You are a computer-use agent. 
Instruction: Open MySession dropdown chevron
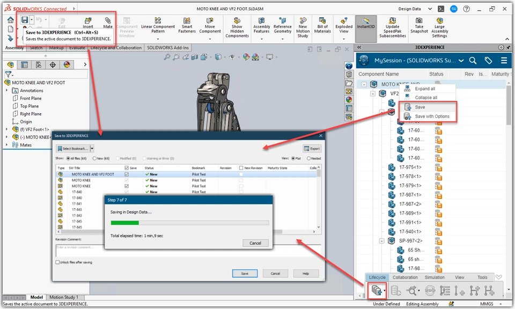point(461,61)
